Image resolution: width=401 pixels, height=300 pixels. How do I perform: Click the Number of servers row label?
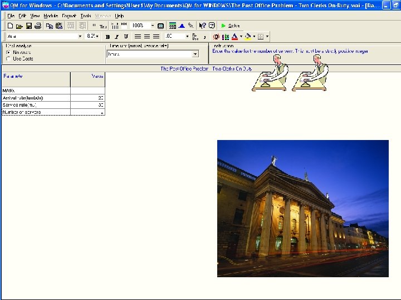click(36, 112)
